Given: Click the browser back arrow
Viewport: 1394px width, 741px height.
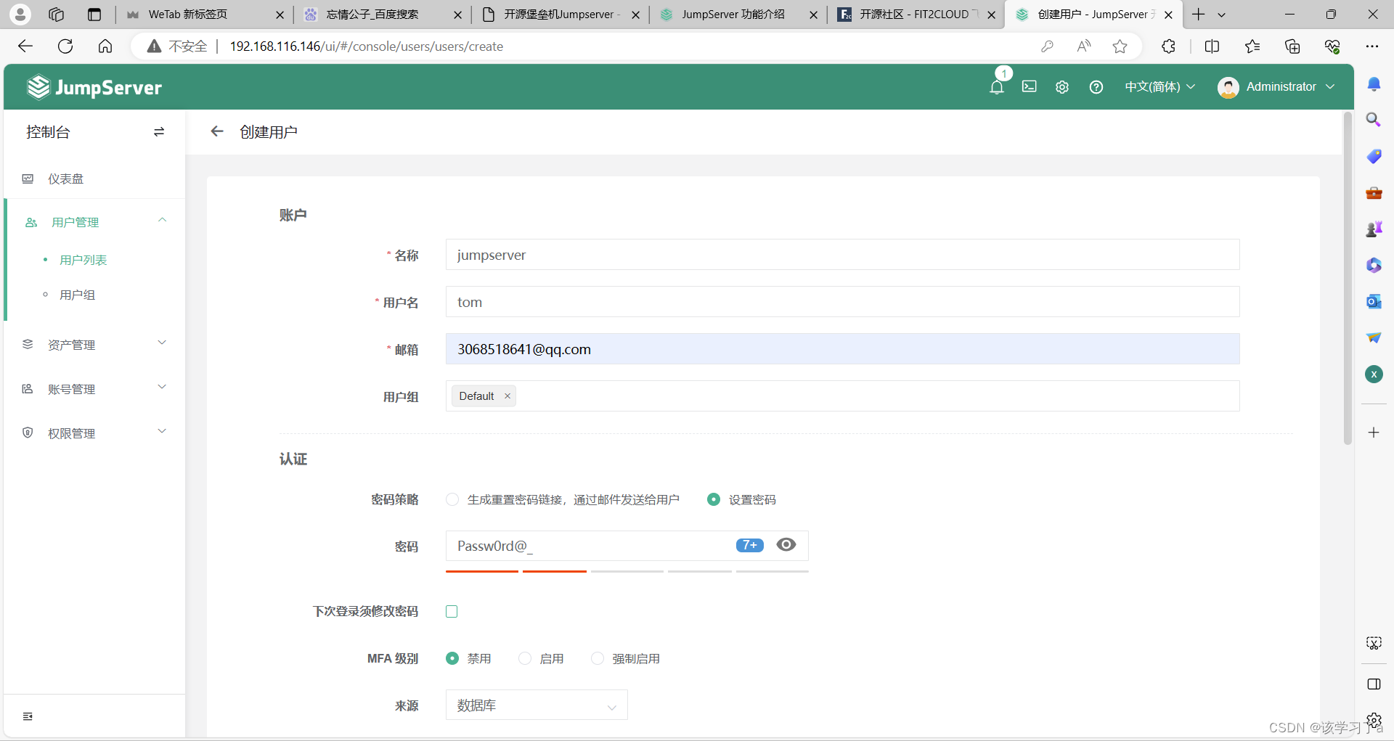Looking at the screenshot, I should pos(25,46).
